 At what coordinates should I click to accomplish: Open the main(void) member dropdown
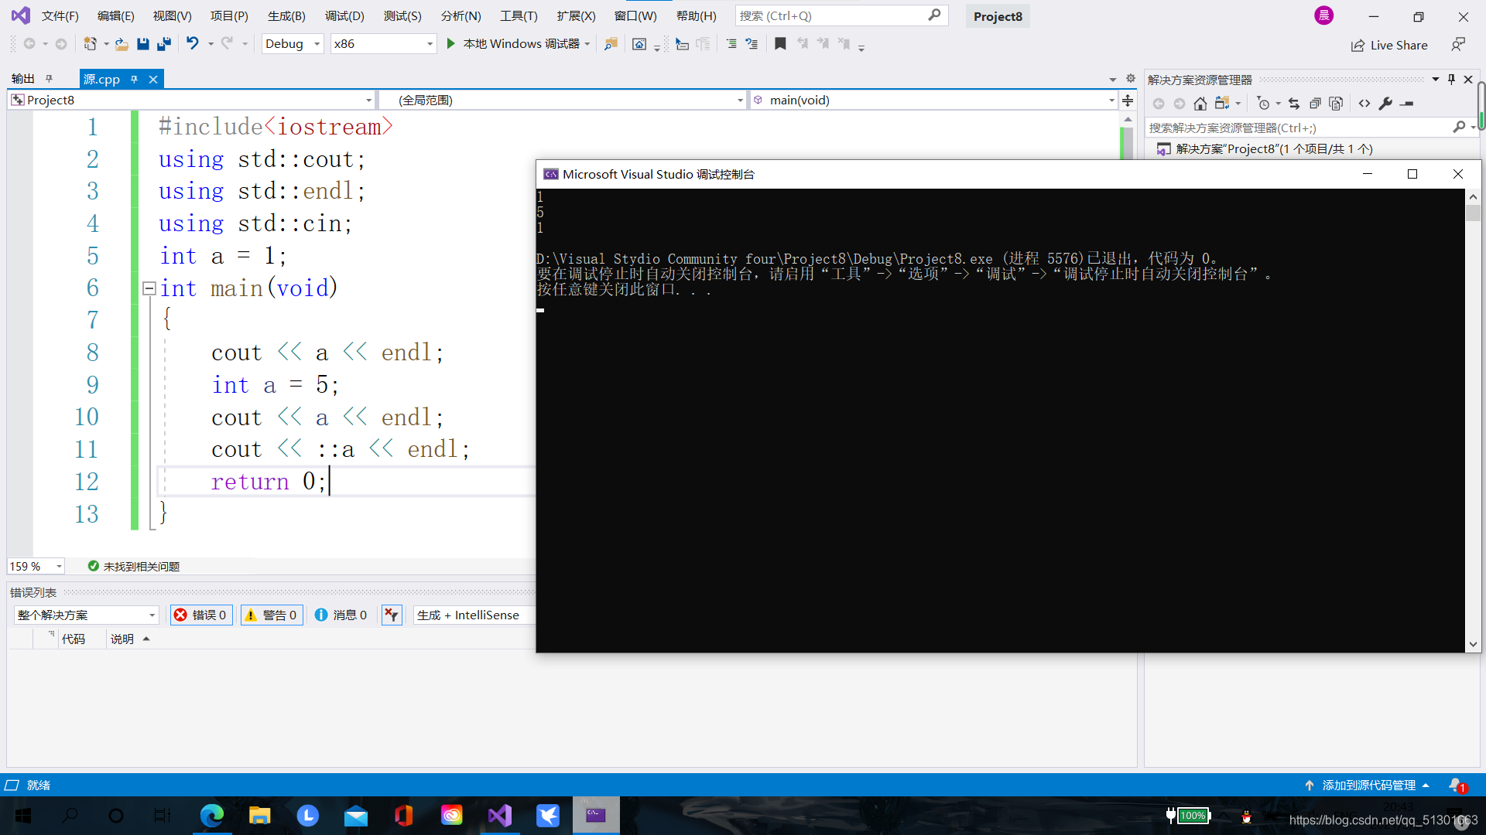(x=934, y=101)
